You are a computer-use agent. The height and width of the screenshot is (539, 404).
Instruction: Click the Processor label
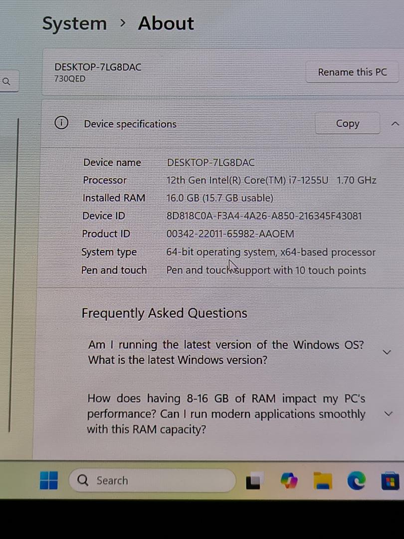(105, 180)
